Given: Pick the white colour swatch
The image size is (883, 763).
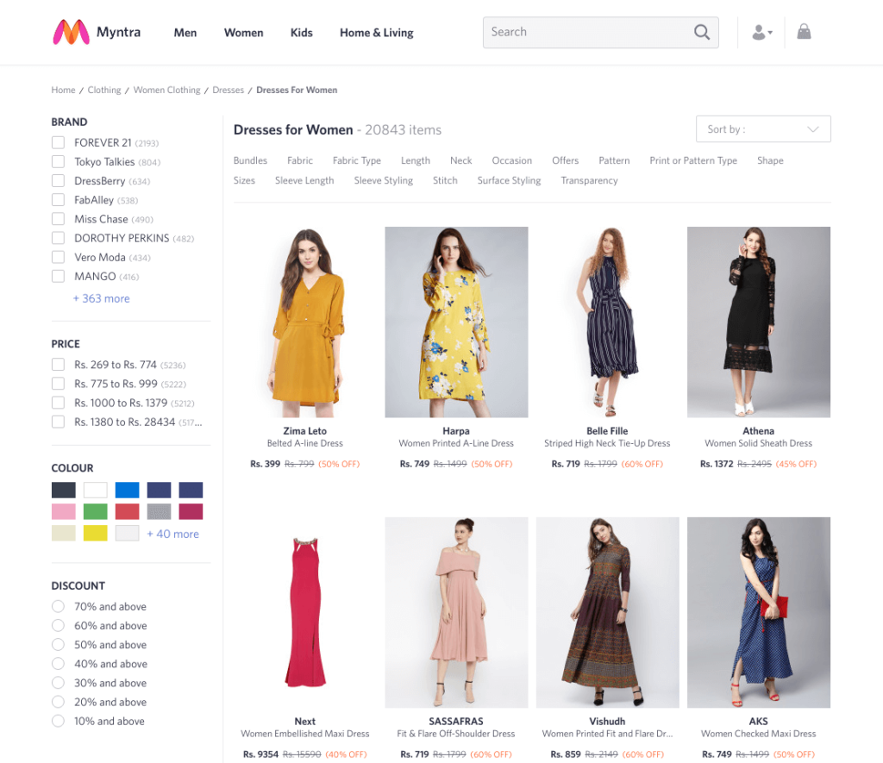Looking at the screenshot, I should tap(95, 490).
